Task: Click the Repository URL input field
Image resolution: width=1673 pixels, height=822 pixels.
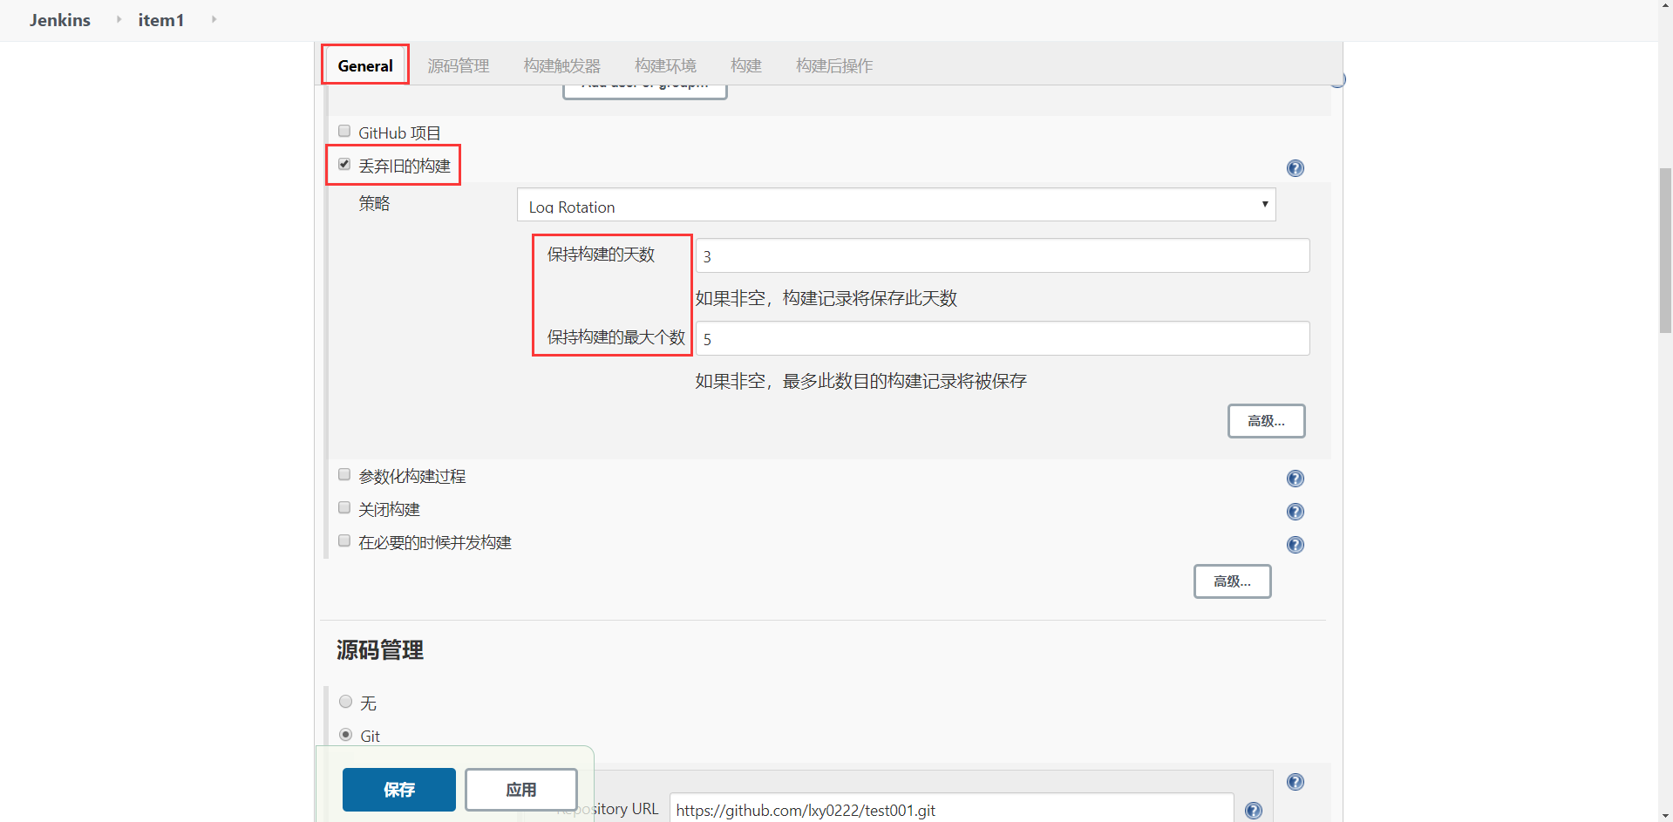Action: click(952, 809)
